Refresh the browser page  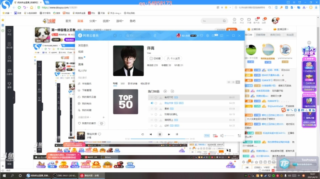(x=19, y=8)
